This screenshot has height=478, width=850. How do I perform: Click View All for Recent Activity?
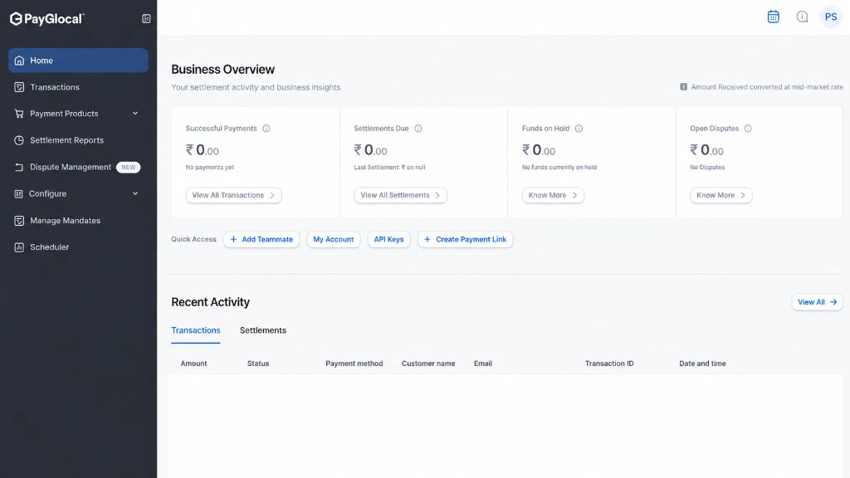(x=817, y=302)
